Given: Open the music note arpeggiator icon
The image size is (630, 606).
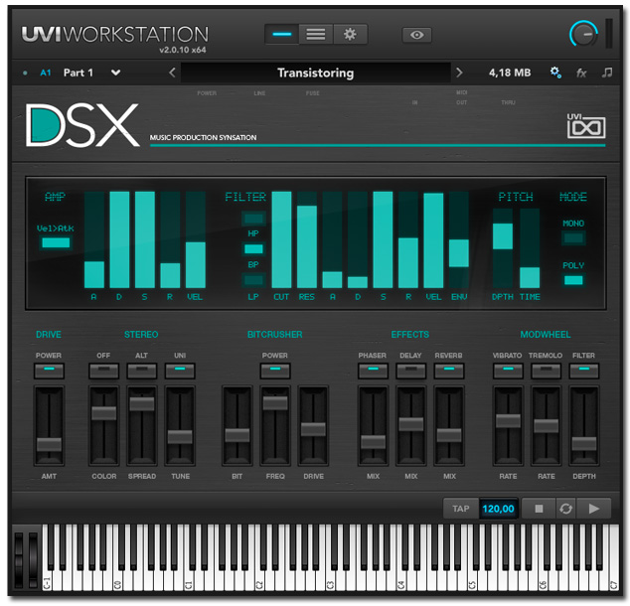Looking at the screenshot, I should pos(607,73).
